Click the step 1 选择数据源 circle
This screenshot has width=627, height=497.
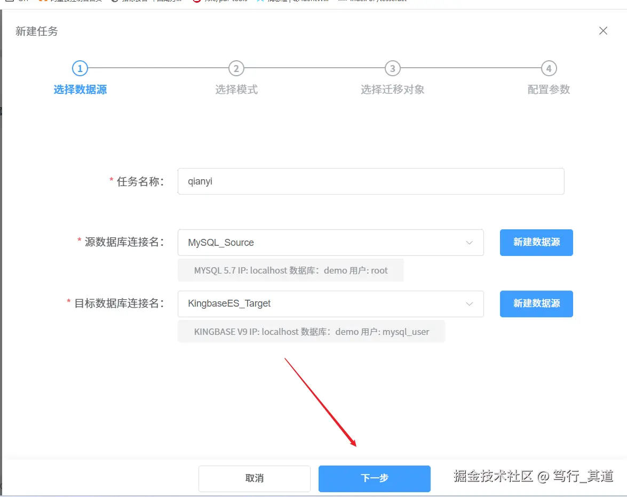tap(80, 68)
